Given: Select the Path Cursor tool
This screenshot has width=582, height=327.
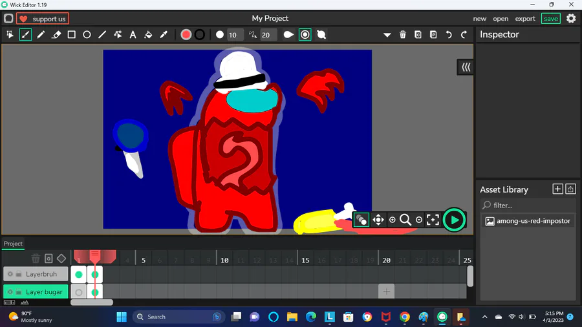Looking at the screenshot, I should [118, 35].
